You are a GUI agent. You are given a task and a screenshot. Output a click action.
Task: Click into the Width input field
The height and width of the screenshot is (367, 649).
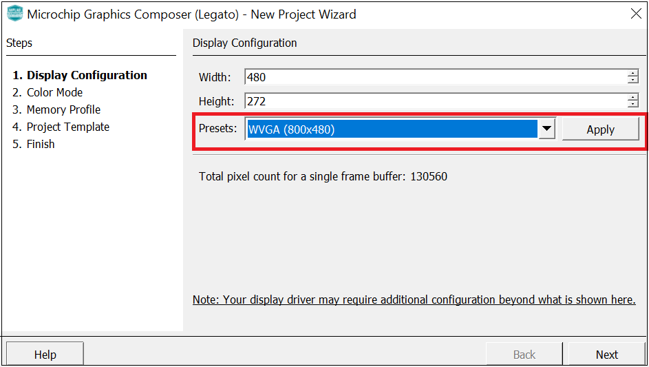436,77
